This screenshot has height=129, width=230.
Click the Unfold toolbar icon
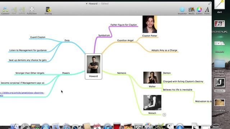(x=22, y=11)
